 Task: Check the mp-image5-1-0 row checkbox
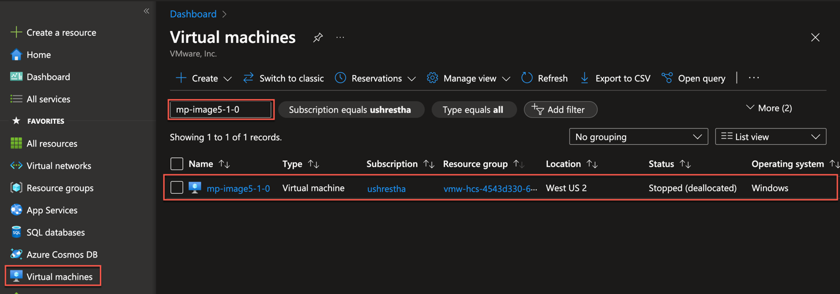coord(176,188)
